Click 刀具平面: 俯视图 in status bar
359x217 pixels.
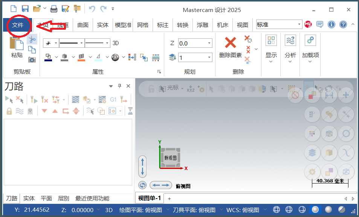coord(194,210)
